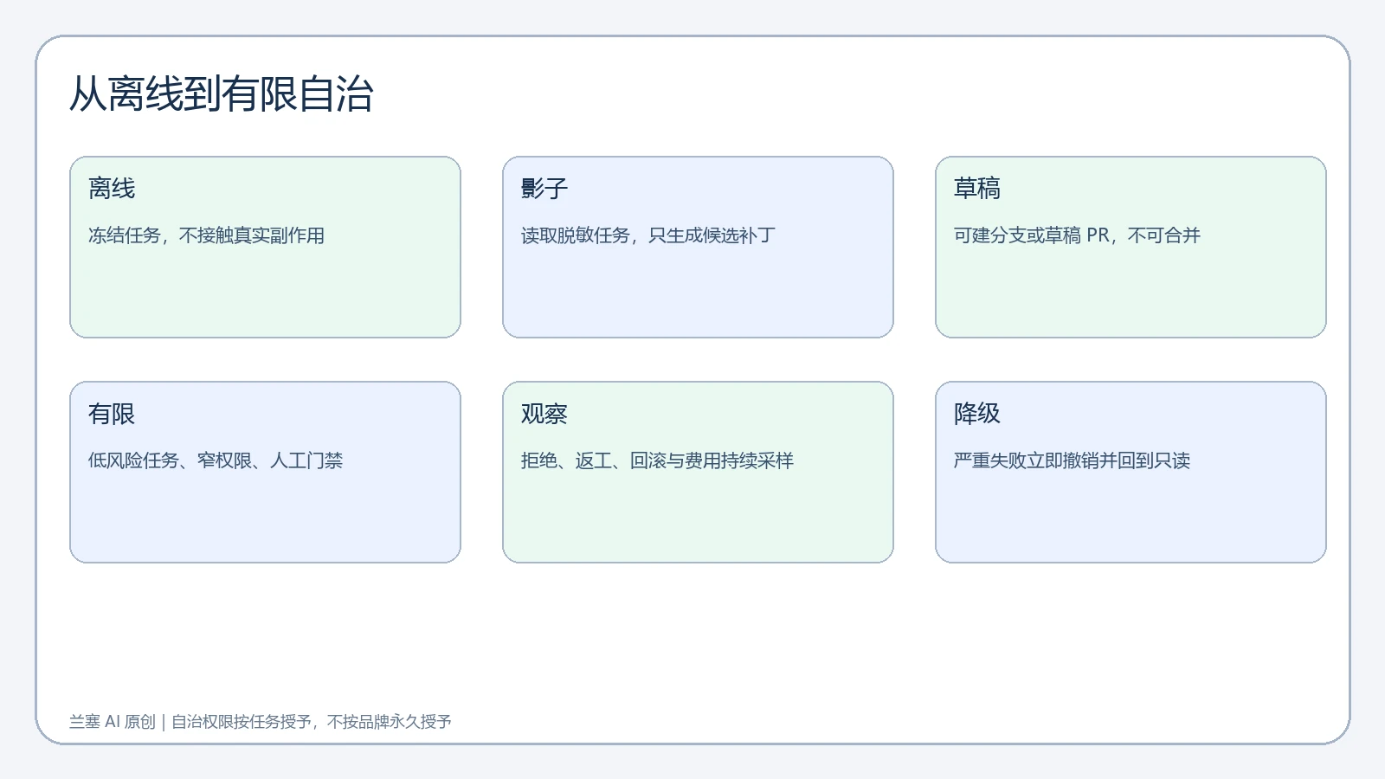
Task: Click the text 拒绝、返工、回滚与费用持续采样
Action: pyautogui.click(x=657, y=460)
